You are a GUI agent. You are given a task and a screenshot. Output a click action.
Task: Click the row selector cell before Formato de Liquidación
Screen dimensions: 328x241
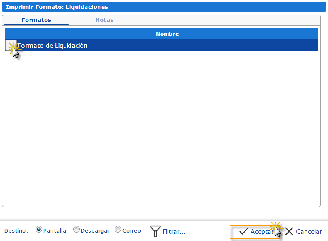(x=11, y=45)
